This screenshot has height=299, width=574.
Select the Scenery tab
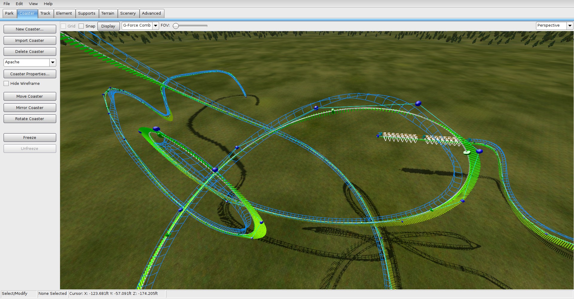point(128,13)
